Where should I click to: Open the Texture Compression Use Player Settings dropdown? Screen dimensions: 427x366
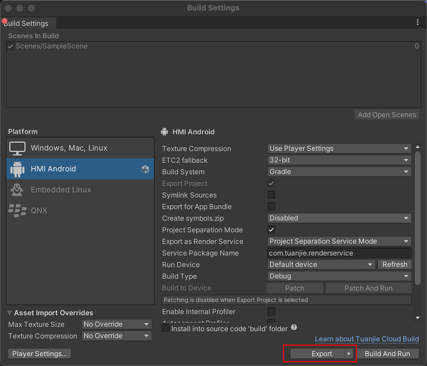[x=340, y=149]
